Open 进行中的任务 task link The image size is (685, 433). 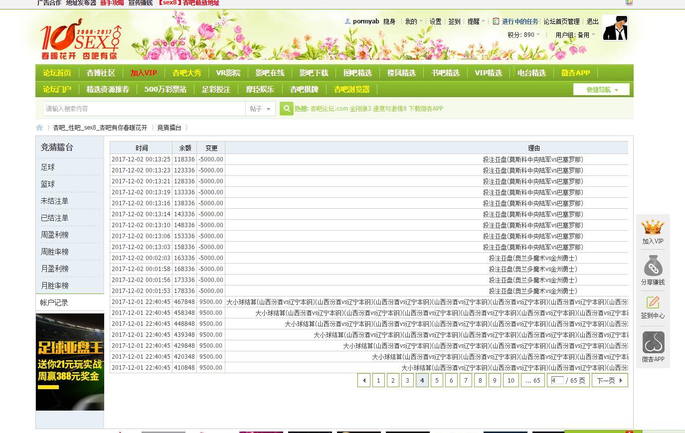pos(520,21)
